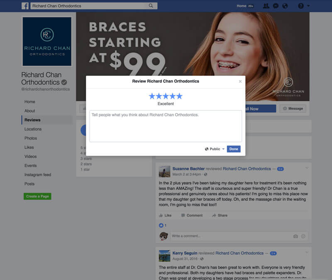This screenshot has width=332, height=280.
Task: Click the emoji icon in the comment box
Action: tap(303, 236)
